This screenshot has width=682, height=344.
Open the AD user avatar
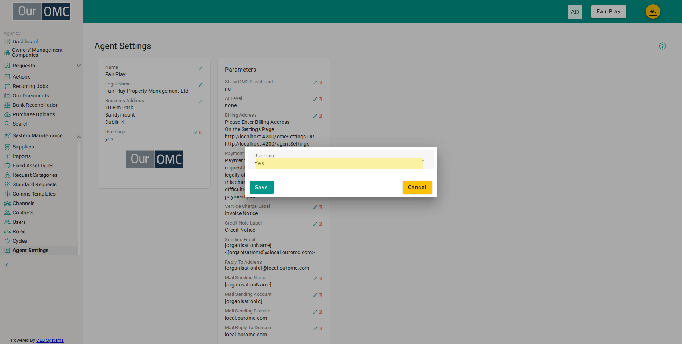click(575, 12)
